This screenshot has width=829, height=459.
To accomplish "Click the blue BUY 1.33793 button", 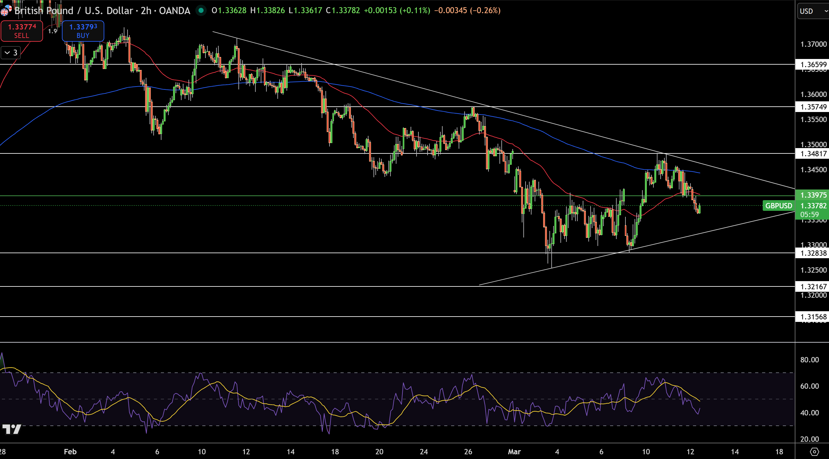I will (x=83, y=31).
